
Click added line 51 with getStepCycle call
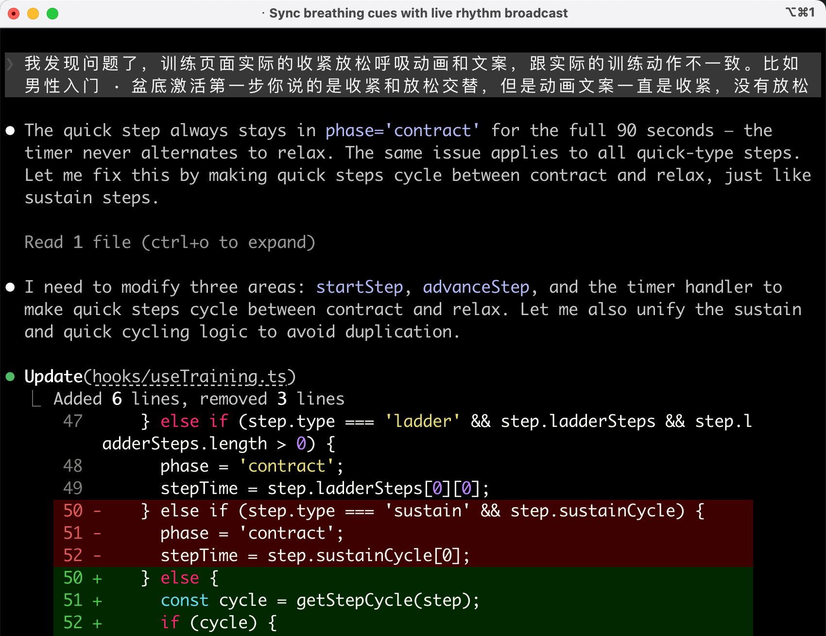(320, 601)
